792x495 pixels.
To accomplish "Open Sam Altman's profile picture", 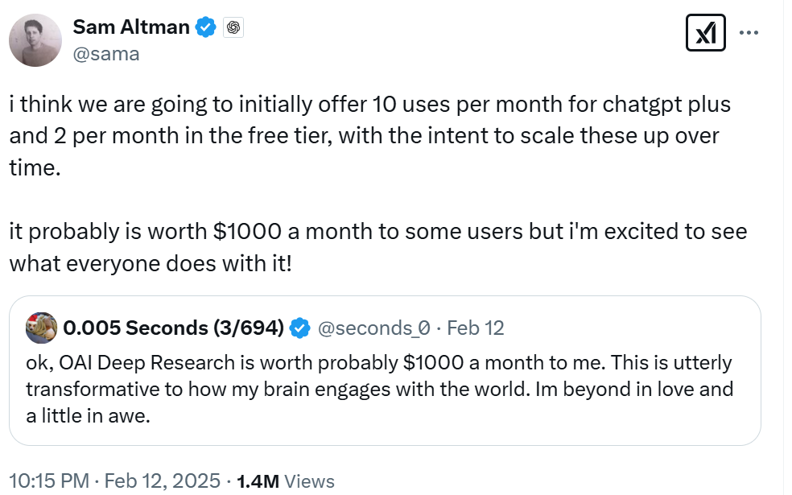I will click(x=36, y=40).
